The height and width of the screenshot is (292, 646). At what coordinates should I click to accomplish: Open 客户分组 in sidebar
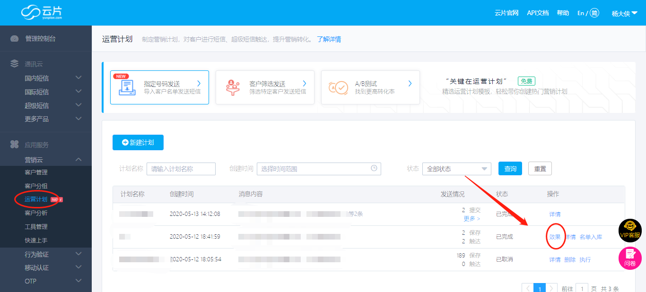point(36,186)
